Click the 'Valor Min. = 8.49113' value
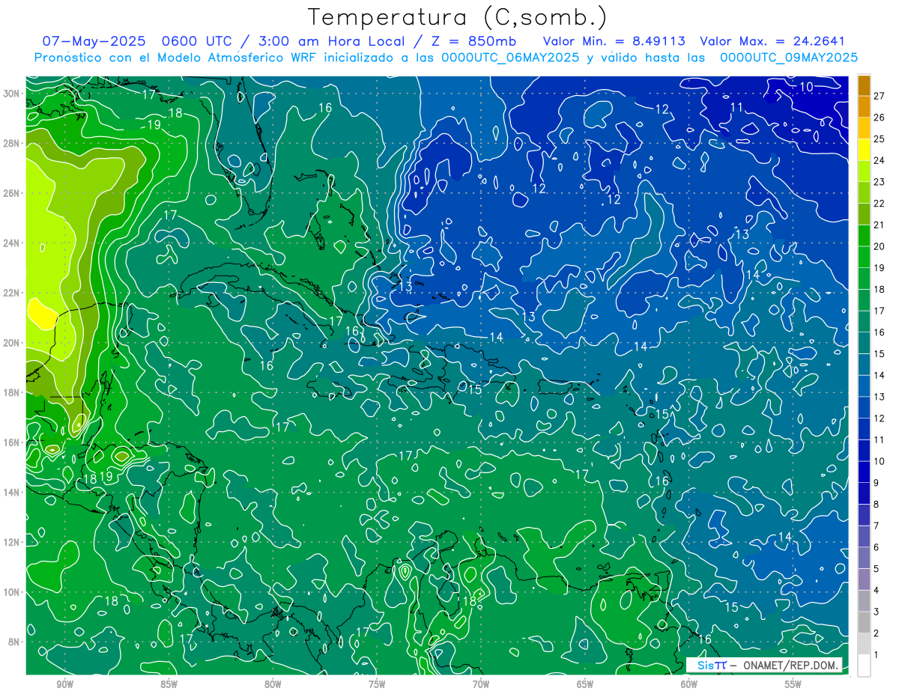Screen dimensions: 899x694 coord(613,41)
